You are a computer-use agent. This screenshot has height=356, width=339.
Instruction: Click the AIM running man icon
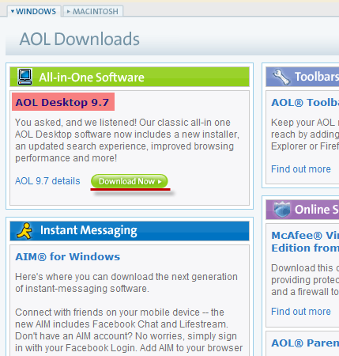(24, 231)
